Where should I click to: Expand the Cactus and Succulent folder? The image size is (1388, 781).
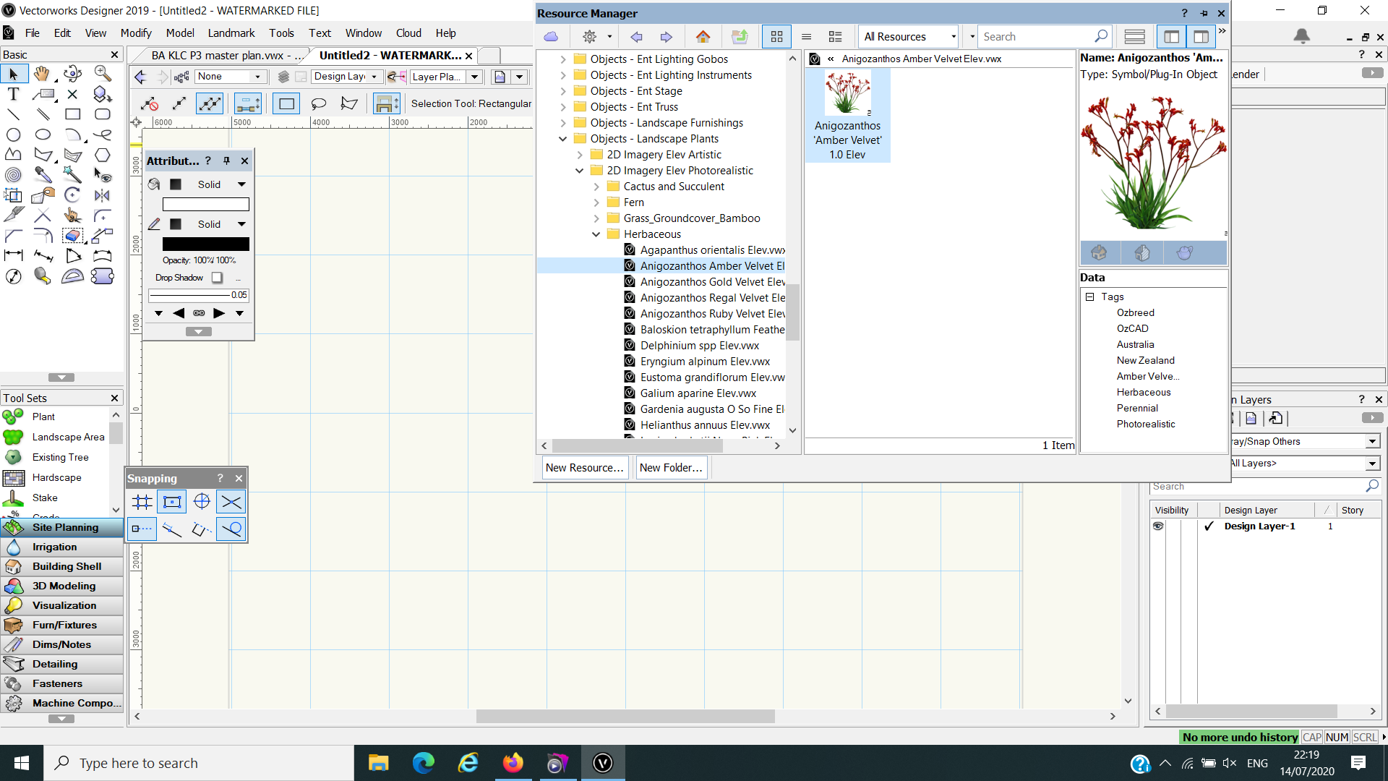pos(596,187)
